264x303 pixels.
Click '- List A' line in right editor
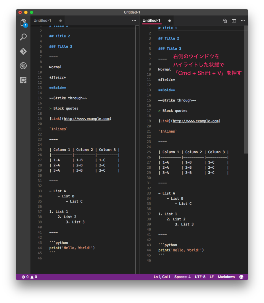pos(167,194)
